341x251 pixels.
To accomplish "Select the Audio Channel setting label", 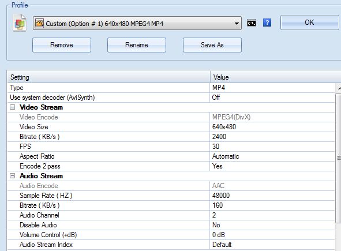I will click(39, 215).
